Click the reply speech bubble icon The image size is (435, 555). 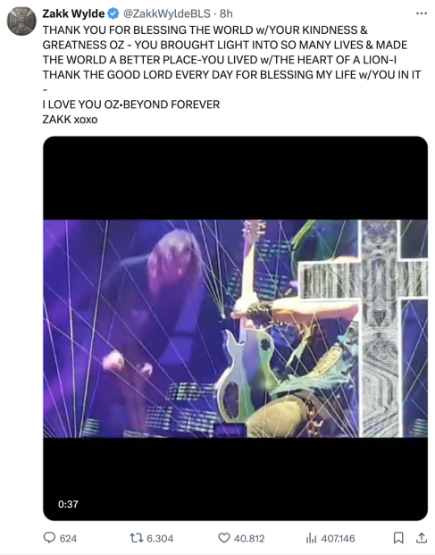click(x=49, y=538)
